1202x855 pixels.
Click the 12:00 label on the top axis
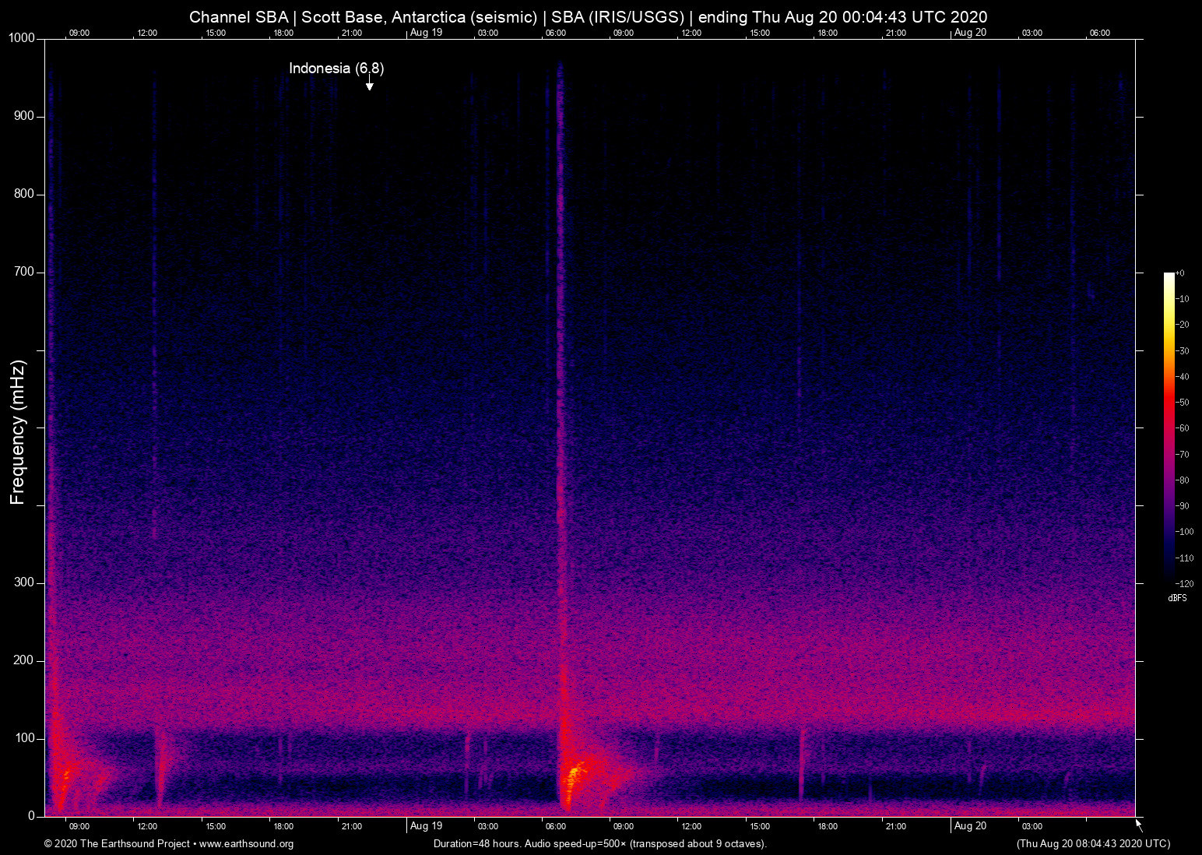147,33
